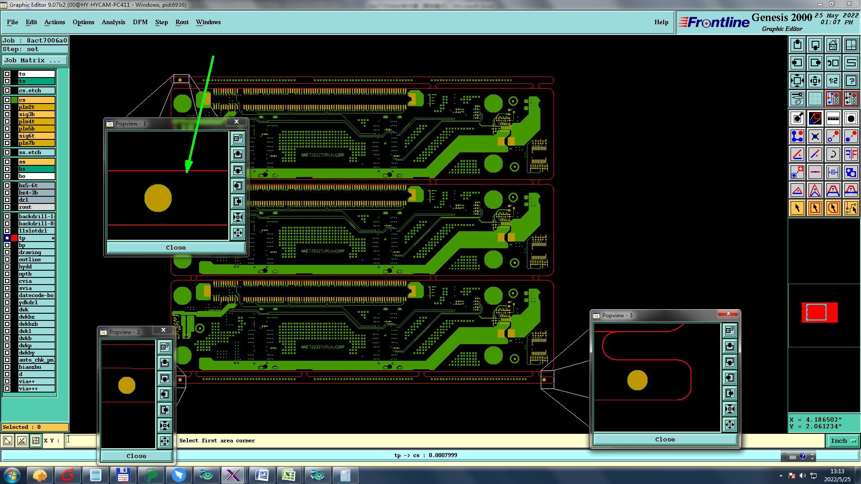This screenshot has width=861, height=484.
Task: Open the Rout menu
Action: coord(182,22)
